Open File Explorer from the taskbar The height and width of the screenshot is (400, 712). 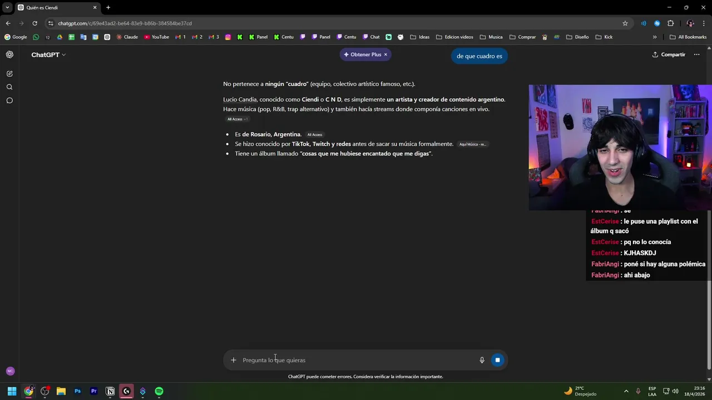(x=61, y=391)
